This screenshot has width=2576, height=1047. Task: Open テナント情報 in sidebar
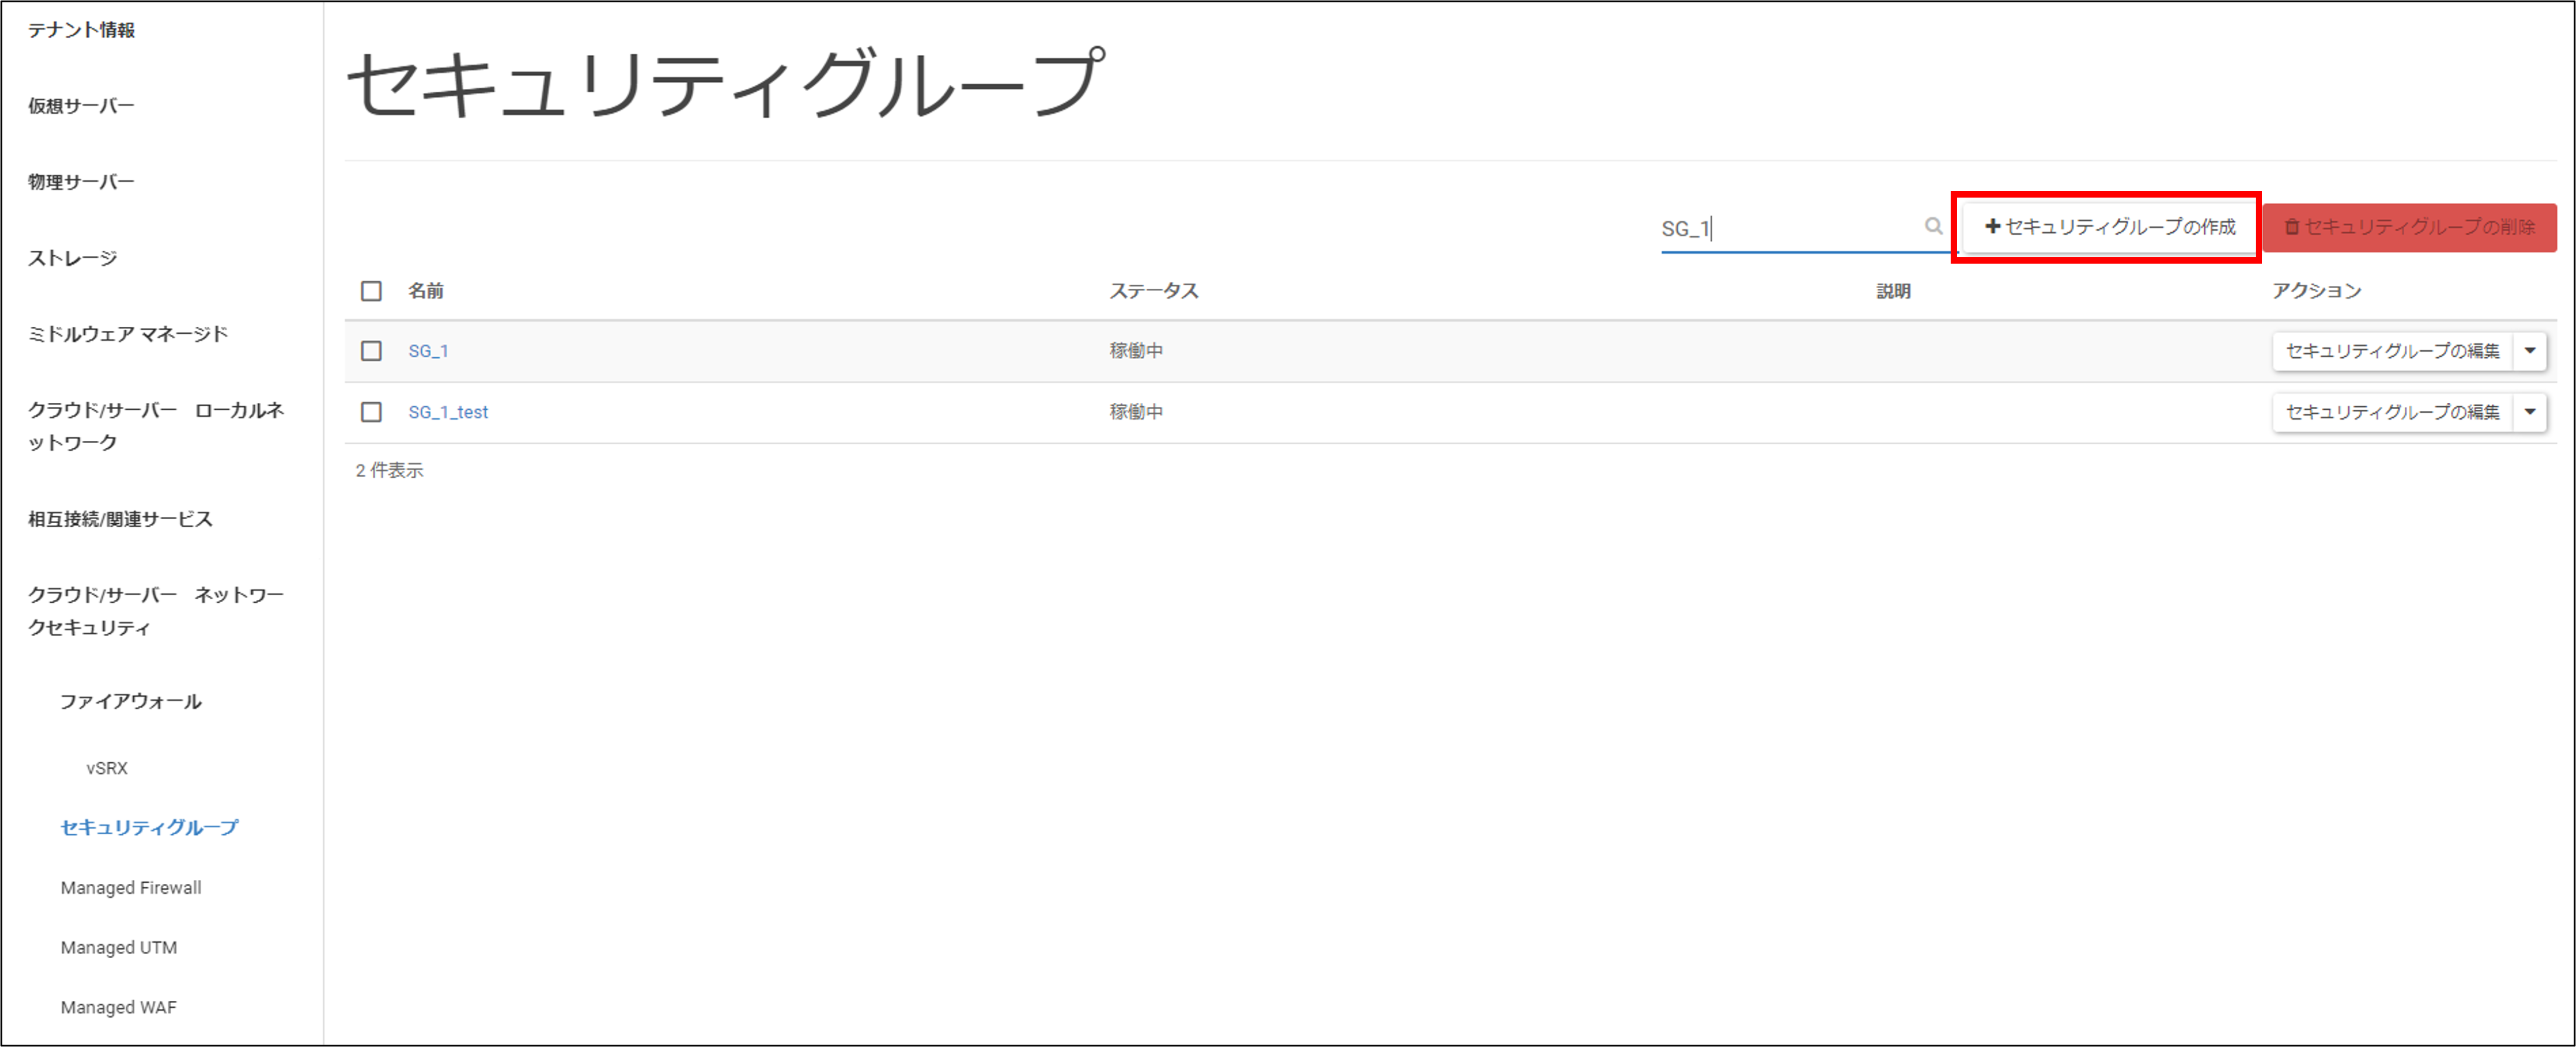point(81,30)
